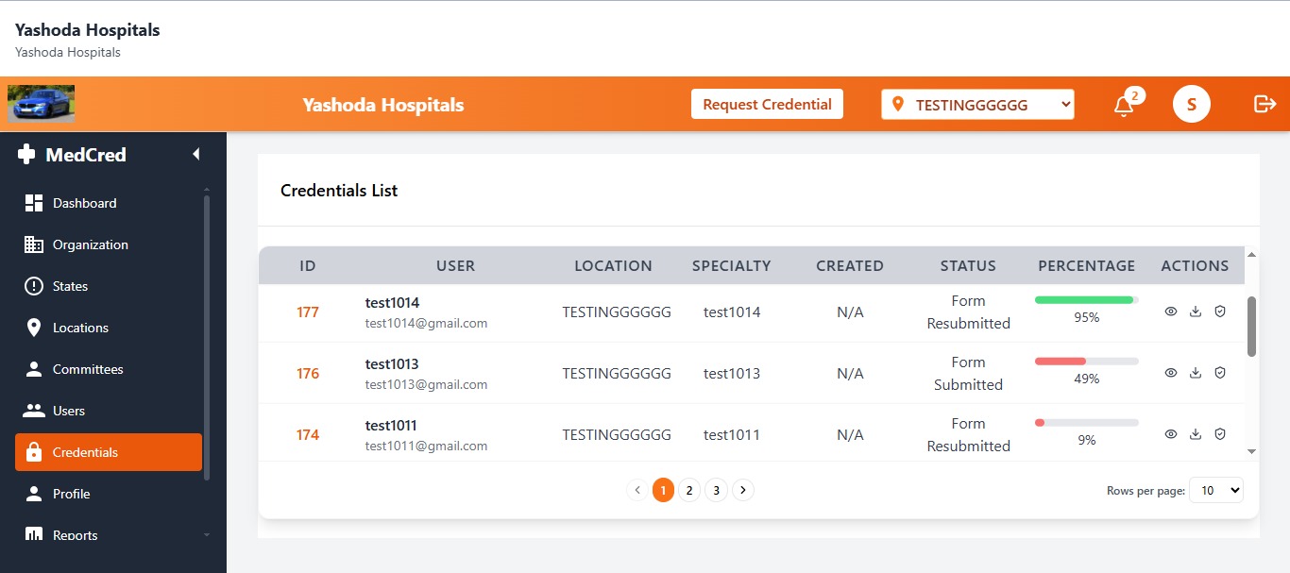Image resolution: width=1290 pixels, height=573 pixels.
Task: Open user avatar labeled S
Action: coord(1192,104)
